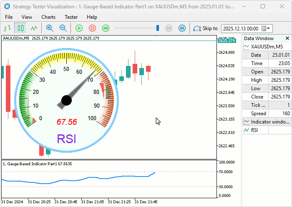Click the 70.0000 level label

coord(226,172)
